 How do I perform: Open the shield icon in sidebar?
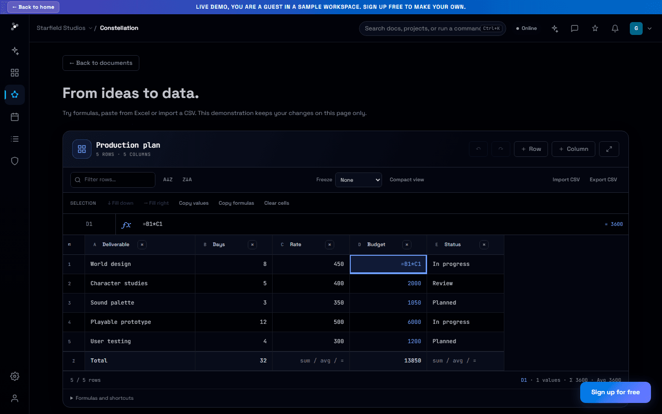(x=15, y=161)
